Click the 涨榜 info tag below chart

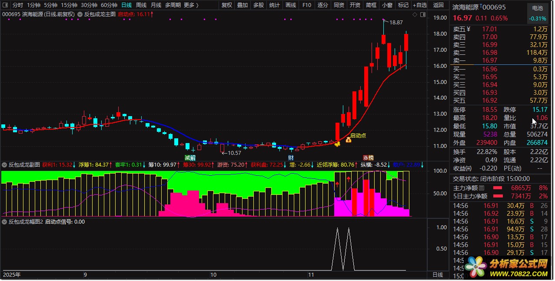point(368,157)
